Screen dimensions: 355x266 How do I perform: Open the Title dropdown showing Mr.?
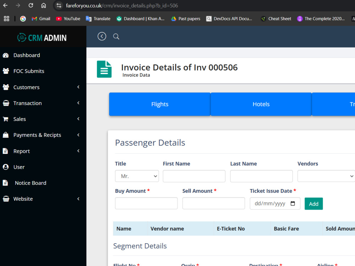pos(137,176)
